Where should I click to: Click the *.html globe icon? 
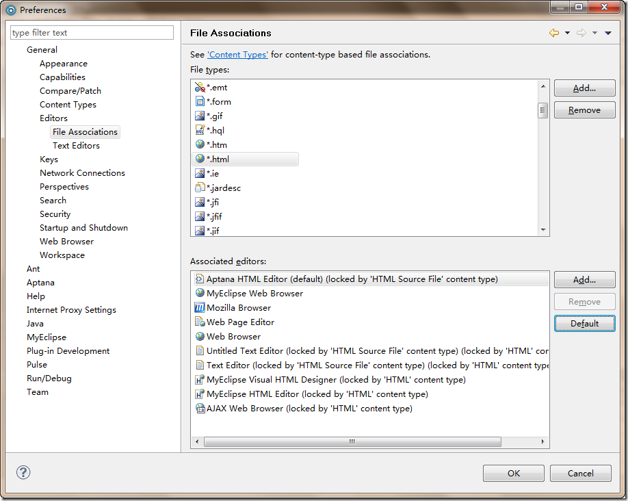(200, 159)
